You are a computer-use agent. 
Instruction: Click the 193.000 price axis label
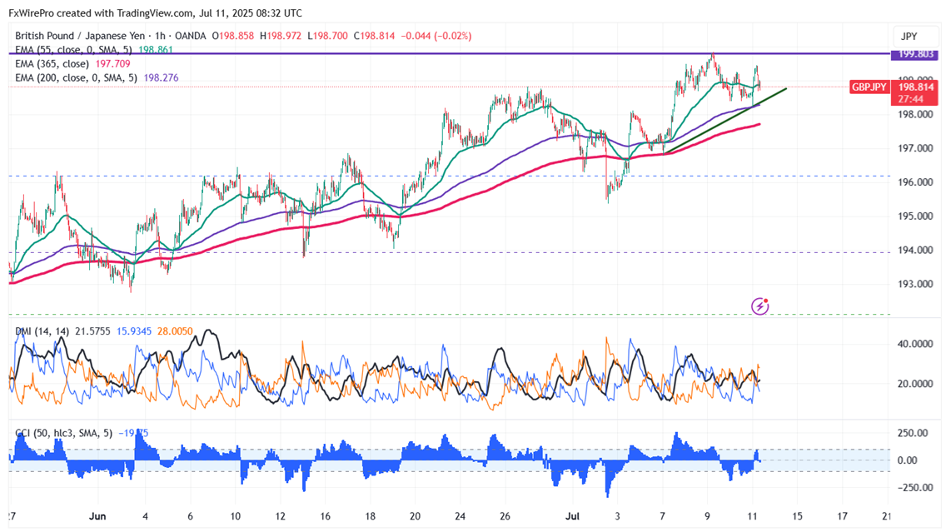coord(916,284)
